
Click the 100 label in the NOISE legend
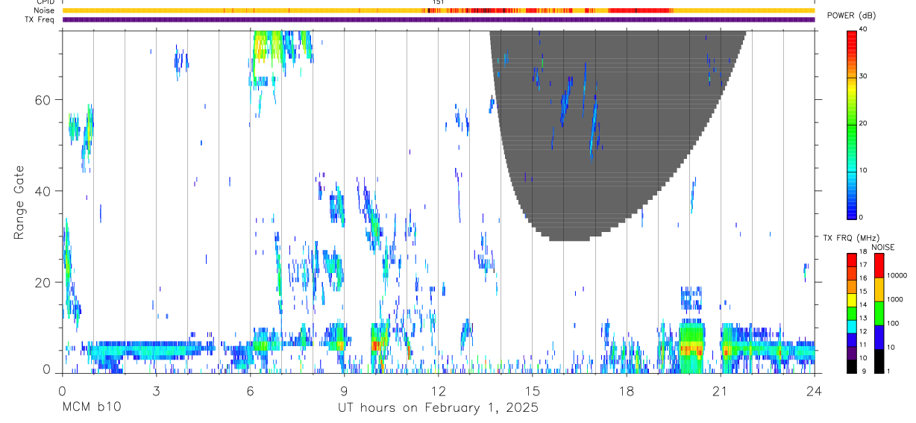(892, 323)
